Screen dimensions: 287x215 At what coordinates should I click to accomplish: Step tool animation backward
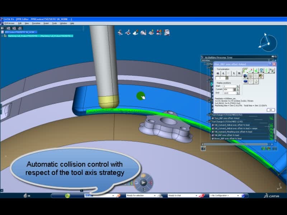(223, 73)
